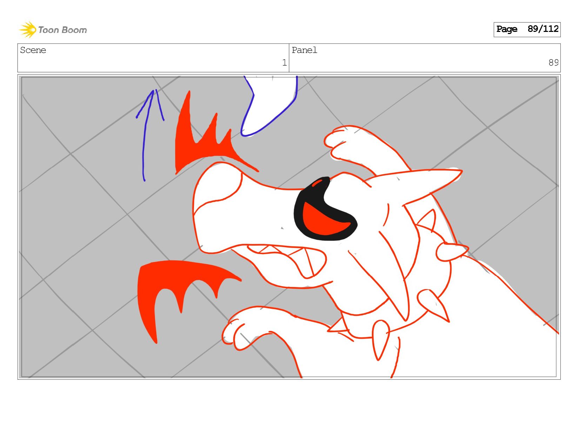Select the storyboard panel dog drawing thumbnail
The image size is (579, 447).
click(x=289, y=227)
